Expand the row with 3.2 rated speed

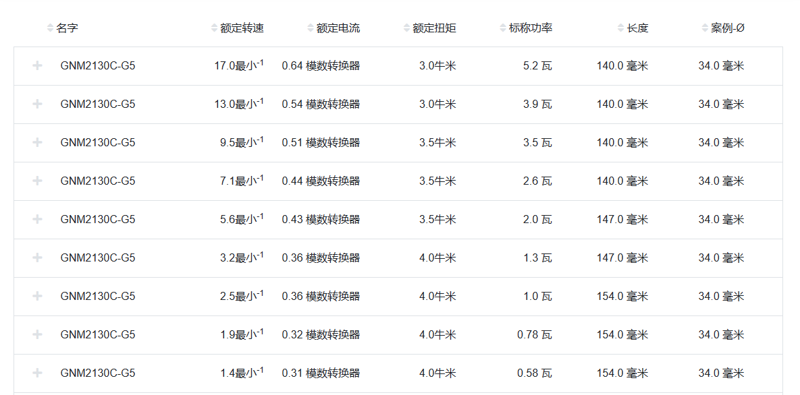coord(38,258)
